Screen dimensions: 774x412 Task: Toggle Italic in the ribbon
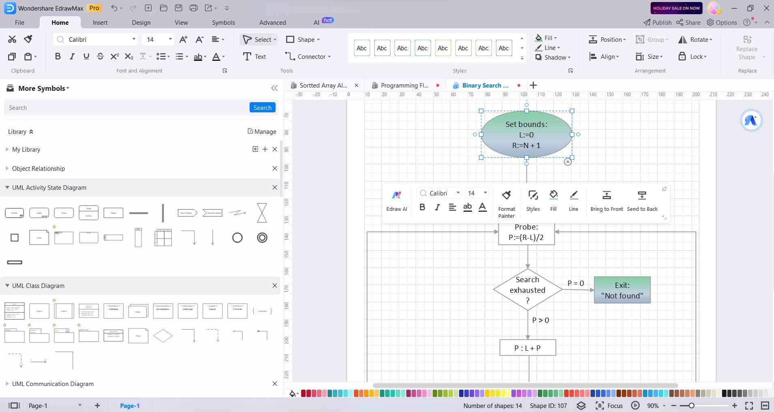(x=72, y=57)
